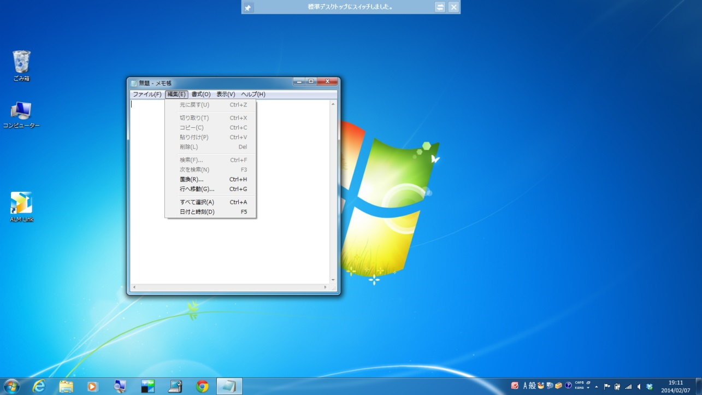Screen dimensions: 702x395
Task: Minimize the Notepad window
Action: (299, 81)
